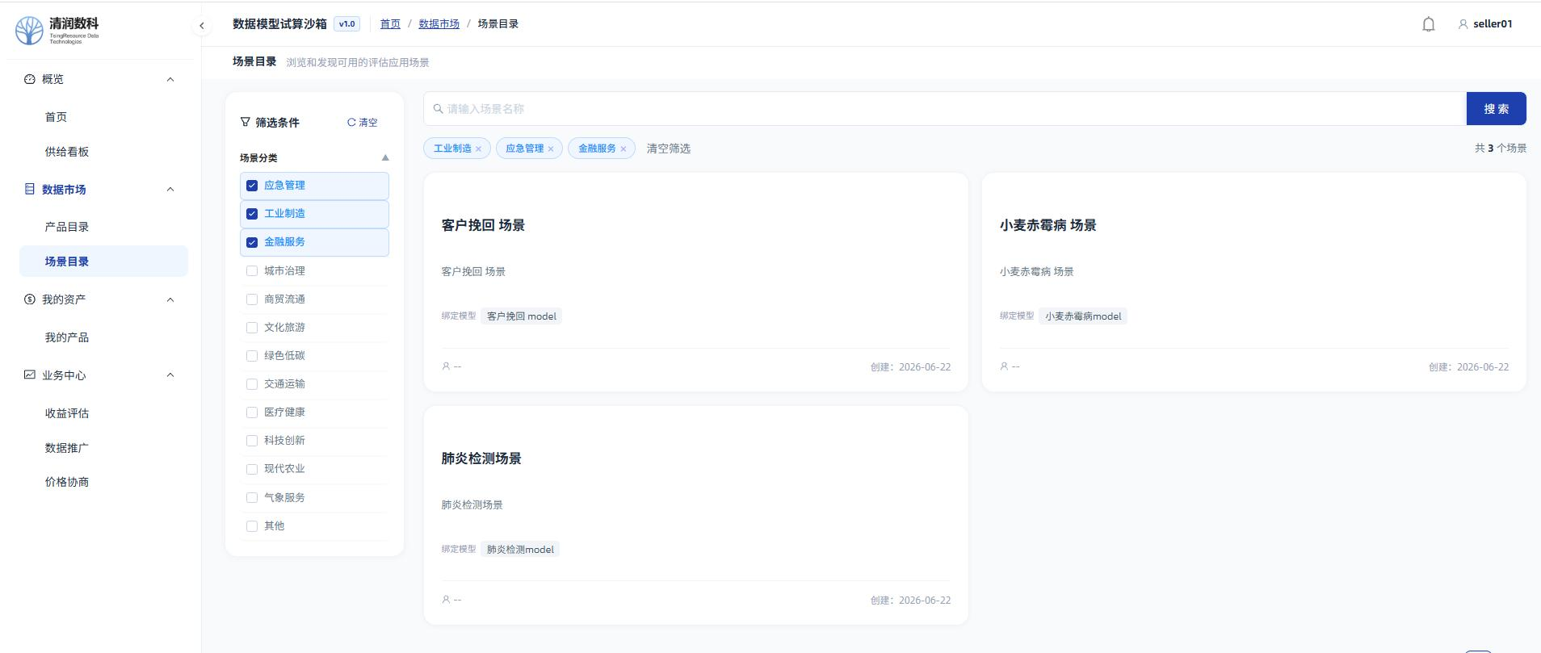1541x653 pixels.
Task: Click the filter funnel icon beside 筛选条件
Action: coord(246,122)
